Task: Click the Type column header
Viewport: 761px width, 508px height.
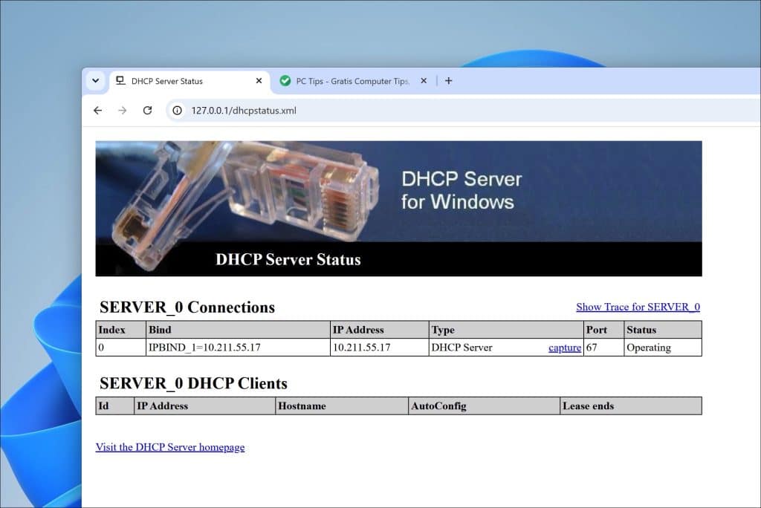Action: point(506,330)
